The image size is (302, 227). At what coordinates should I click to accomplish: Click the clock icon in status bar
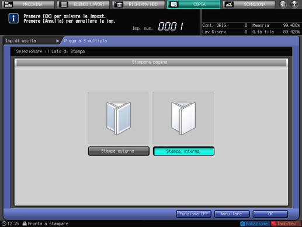click(4, 223)
